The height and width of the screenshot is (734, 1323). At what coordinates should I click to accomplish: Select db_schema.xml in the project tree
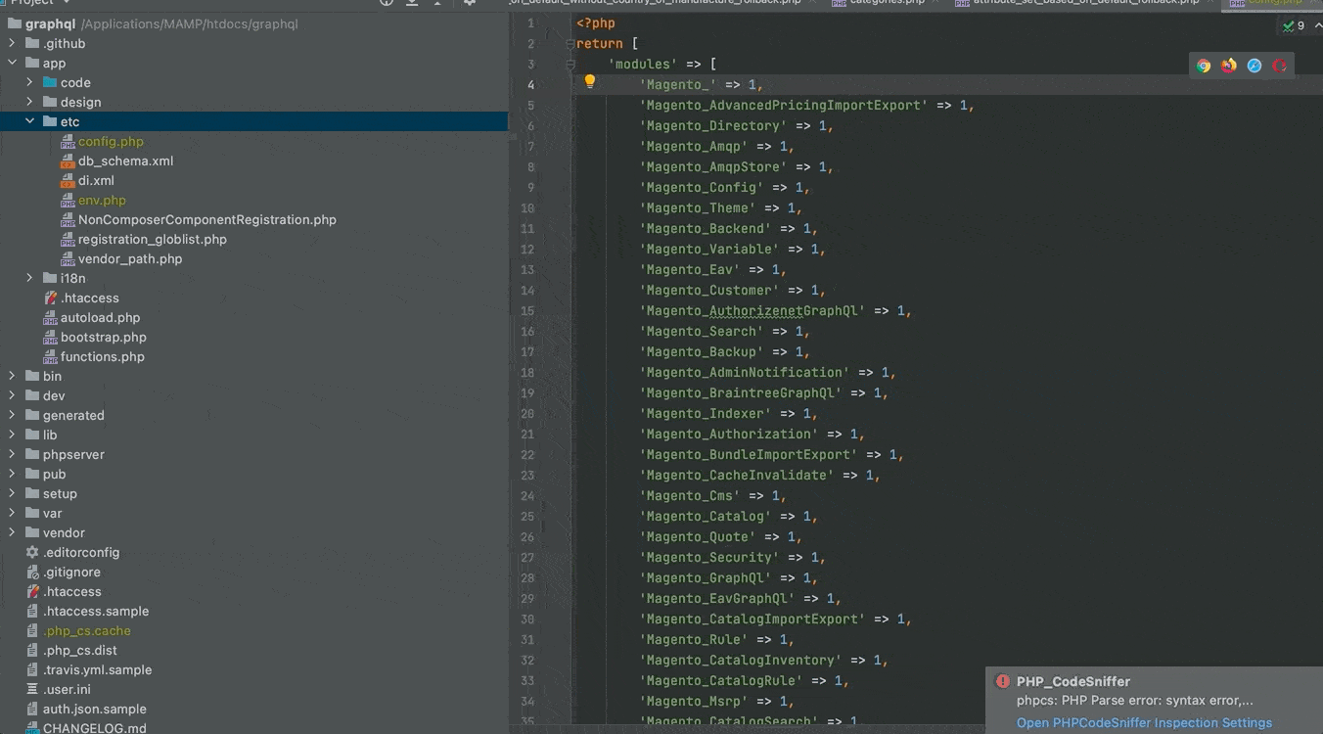[125, 161]
